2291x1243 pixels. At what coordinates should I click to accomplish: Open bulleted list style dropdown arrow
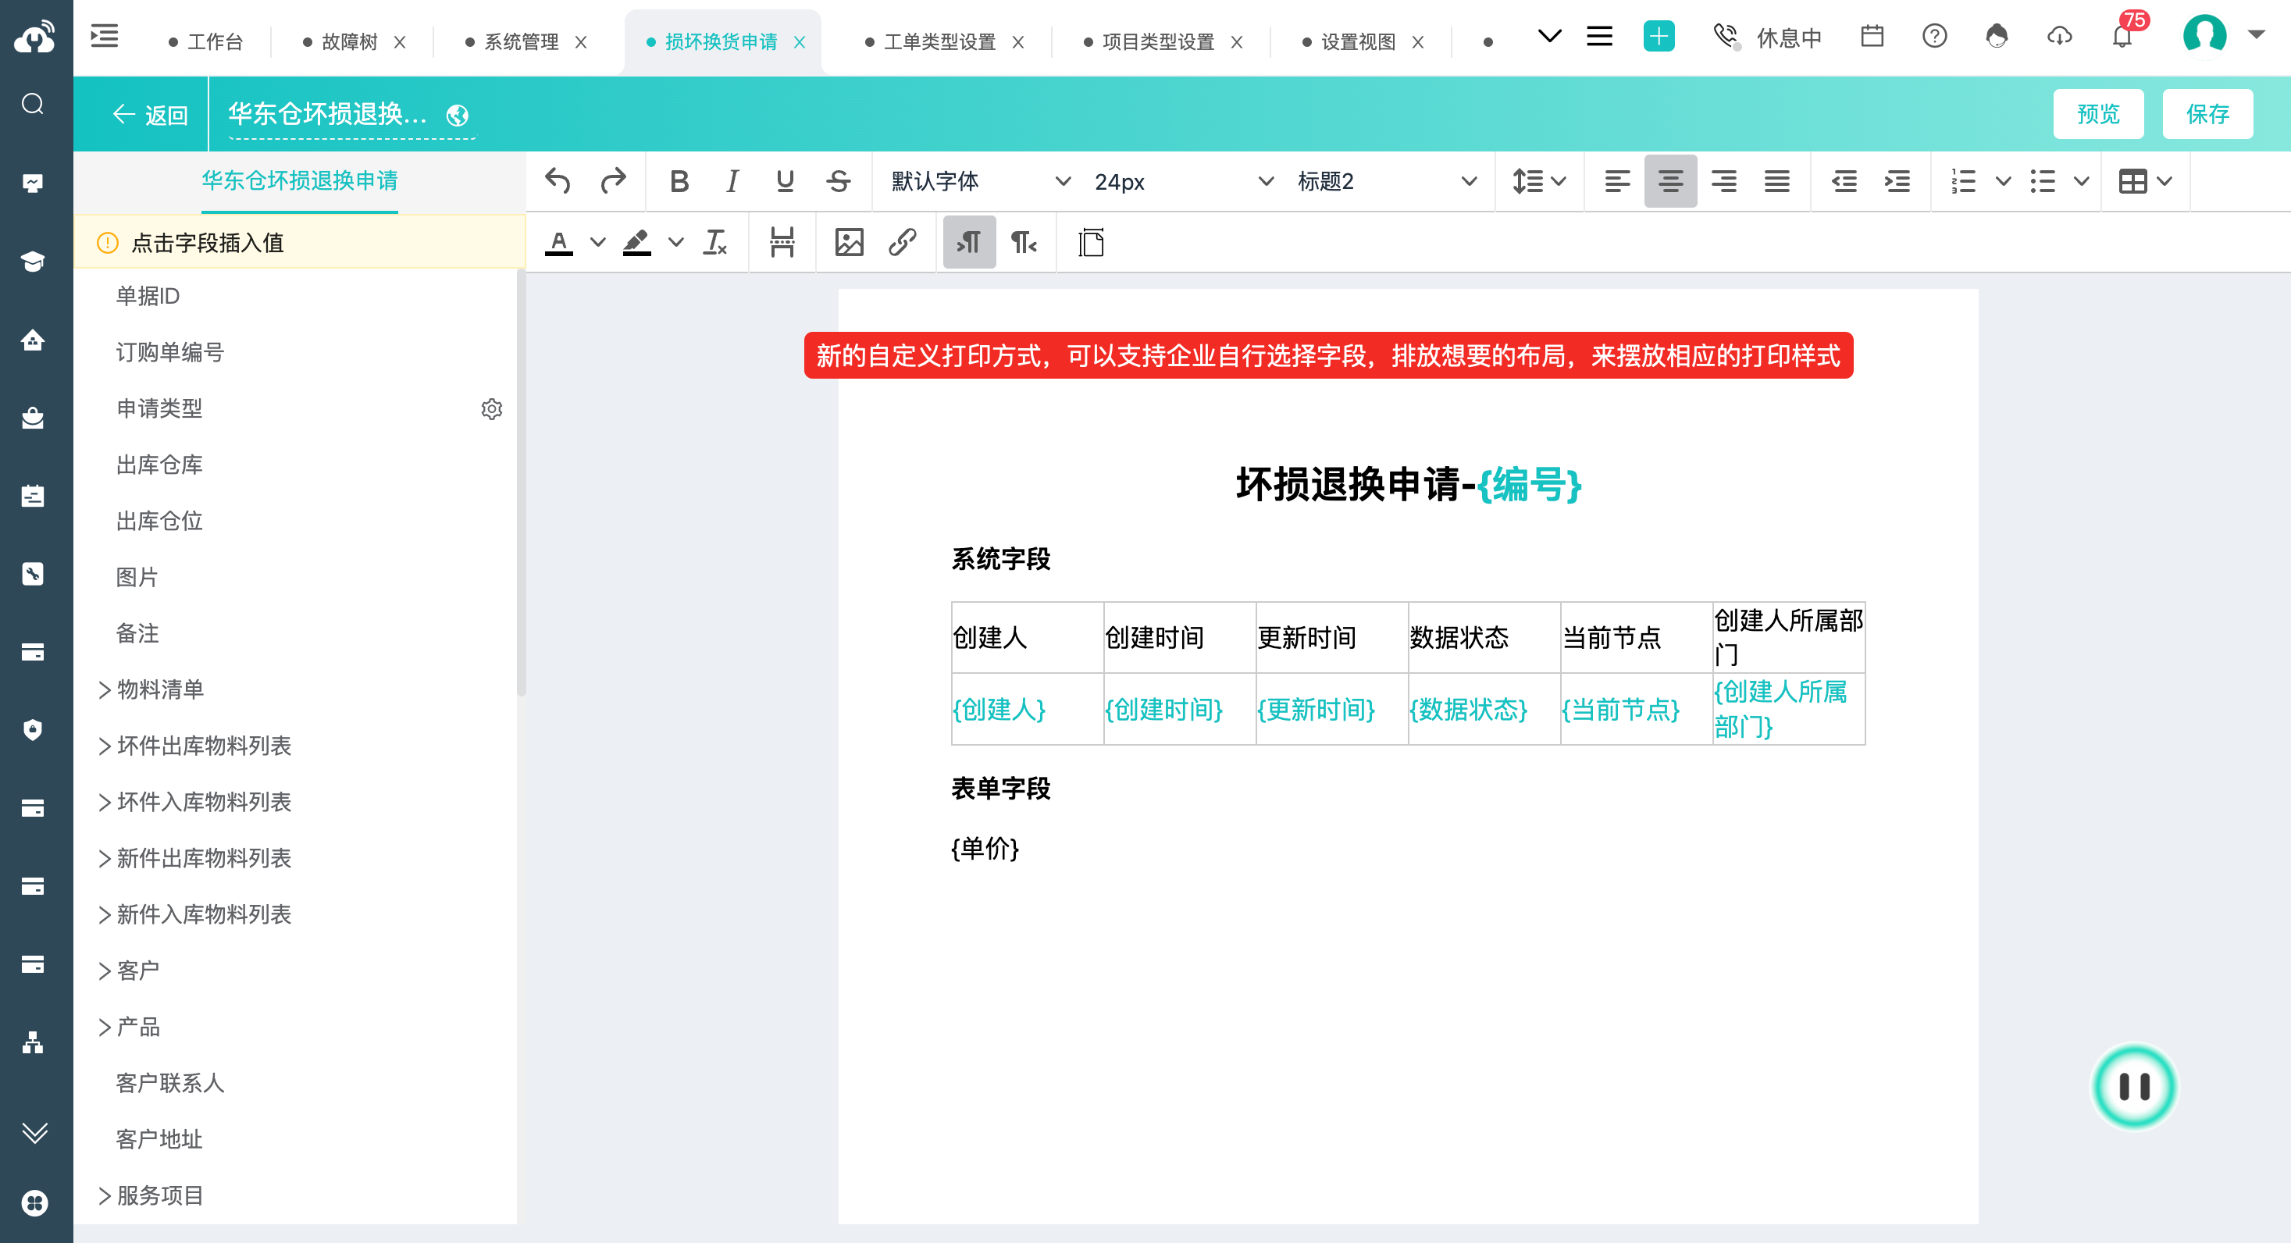click(x=2081, y=181)
